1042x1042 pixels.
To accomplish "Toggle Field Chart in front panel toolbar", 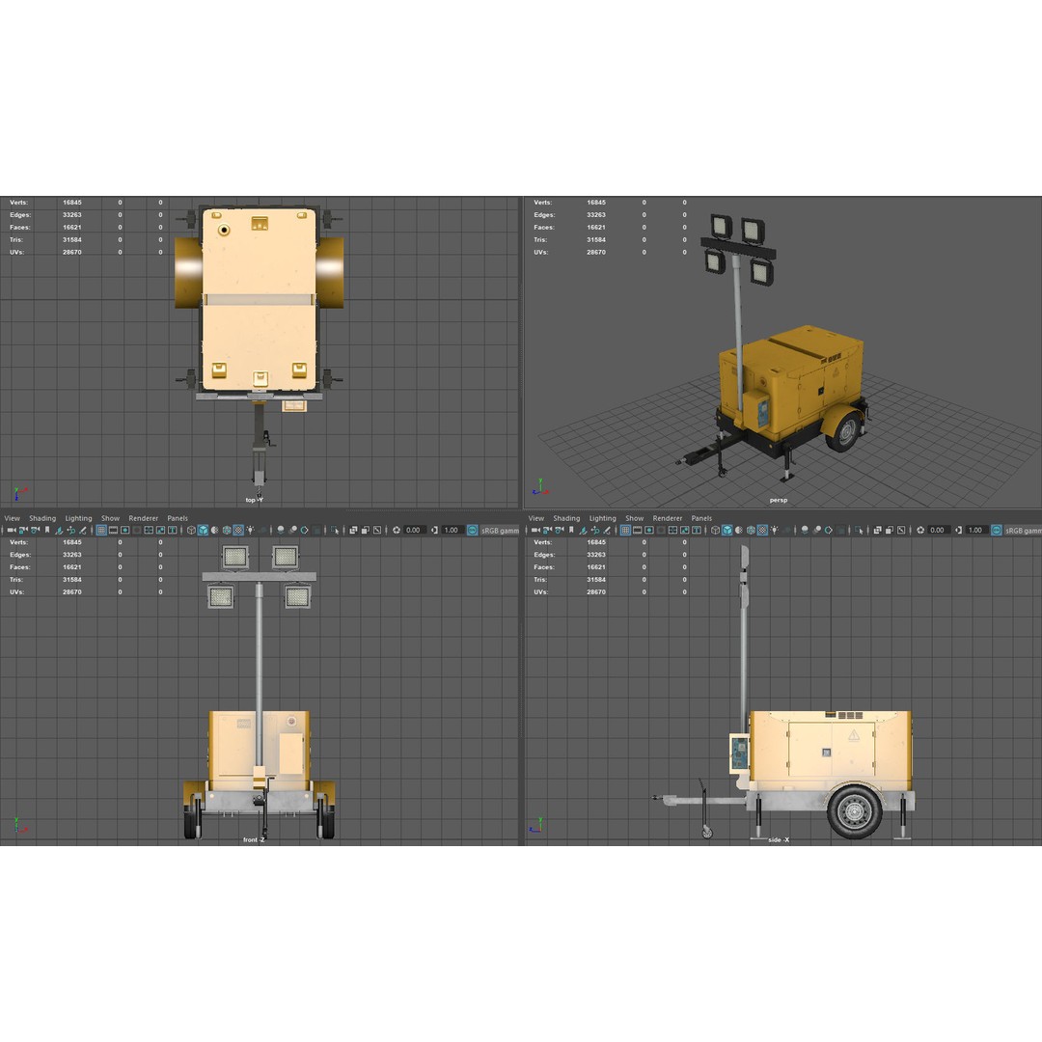I will click(x=149, y=530).
